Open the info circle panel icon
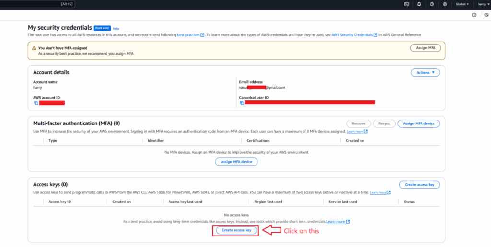 [x=474, y=15]
